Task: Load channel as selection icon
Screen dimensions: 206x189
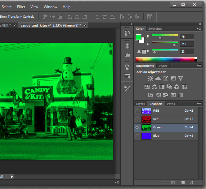Action: tap(164, 183)
